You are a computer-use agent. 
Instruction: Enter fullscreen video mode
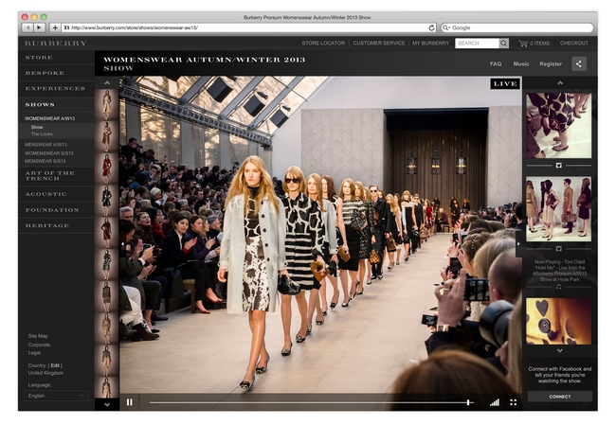513,402
